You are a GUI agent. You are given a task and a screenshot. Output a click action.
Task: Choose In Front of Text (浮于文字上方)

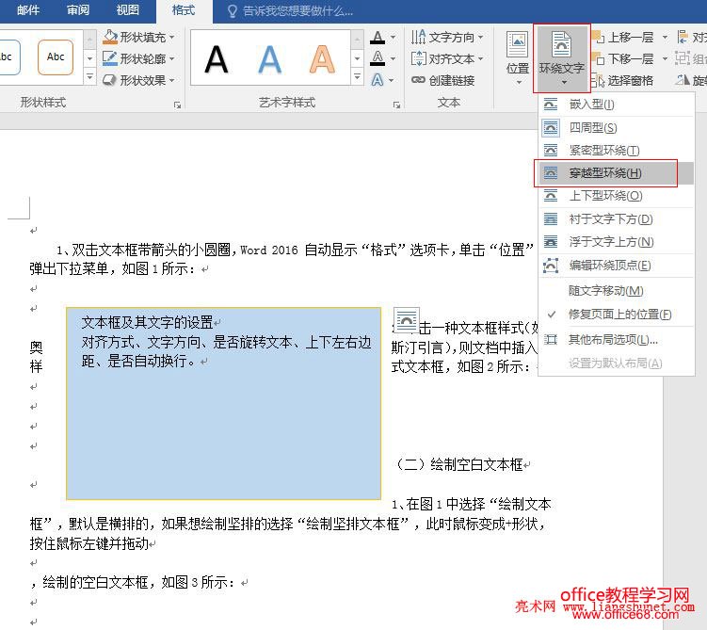616,242
